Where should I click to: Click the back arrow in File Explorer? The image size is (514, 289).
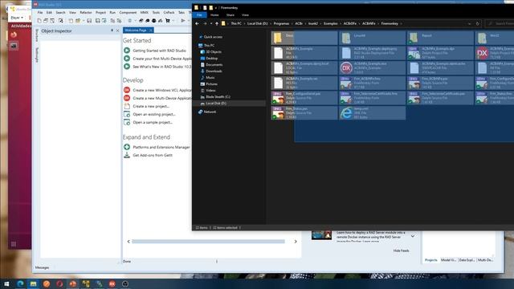pyautogui.click(x=197, y=23)
